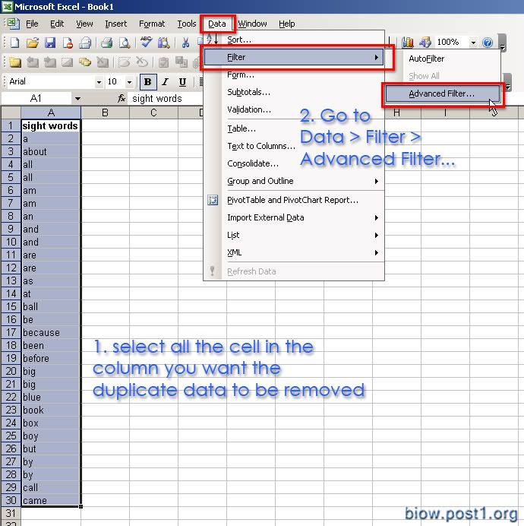524x526 pixels.
Task: Open the 100% zoom dropdown
Action: tap(473, 43)
